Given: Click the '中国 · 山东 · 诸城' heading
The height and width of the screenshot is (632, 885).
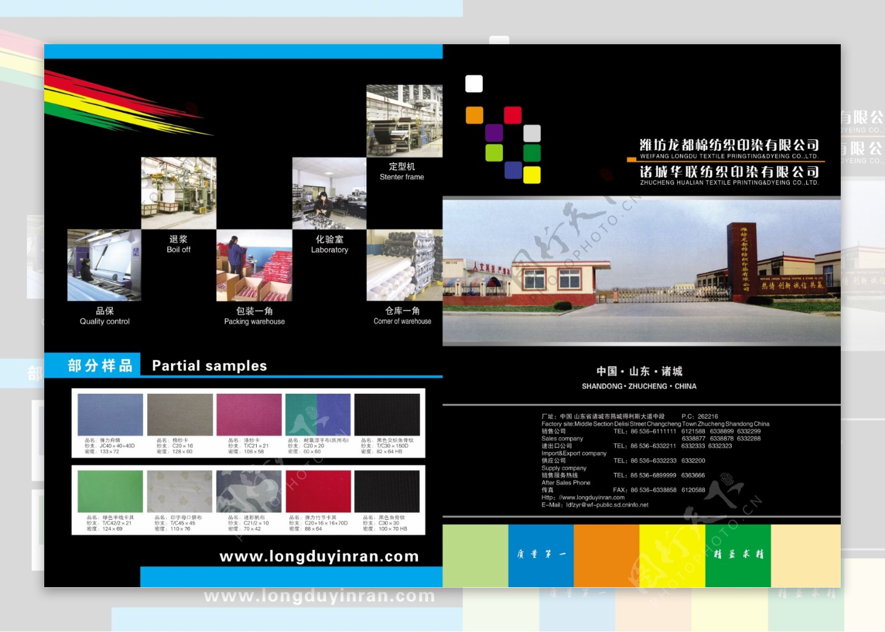Looking at the screenshot, I should (x=639, y=371).
